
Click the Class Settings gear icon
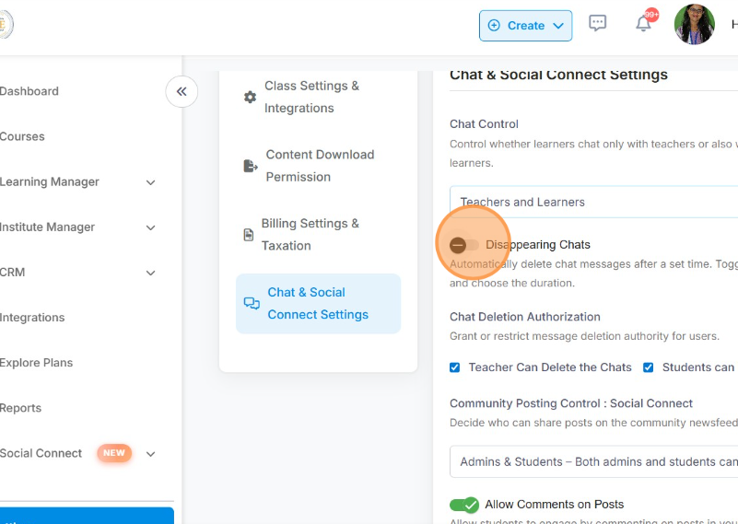[x=250, y=97]
